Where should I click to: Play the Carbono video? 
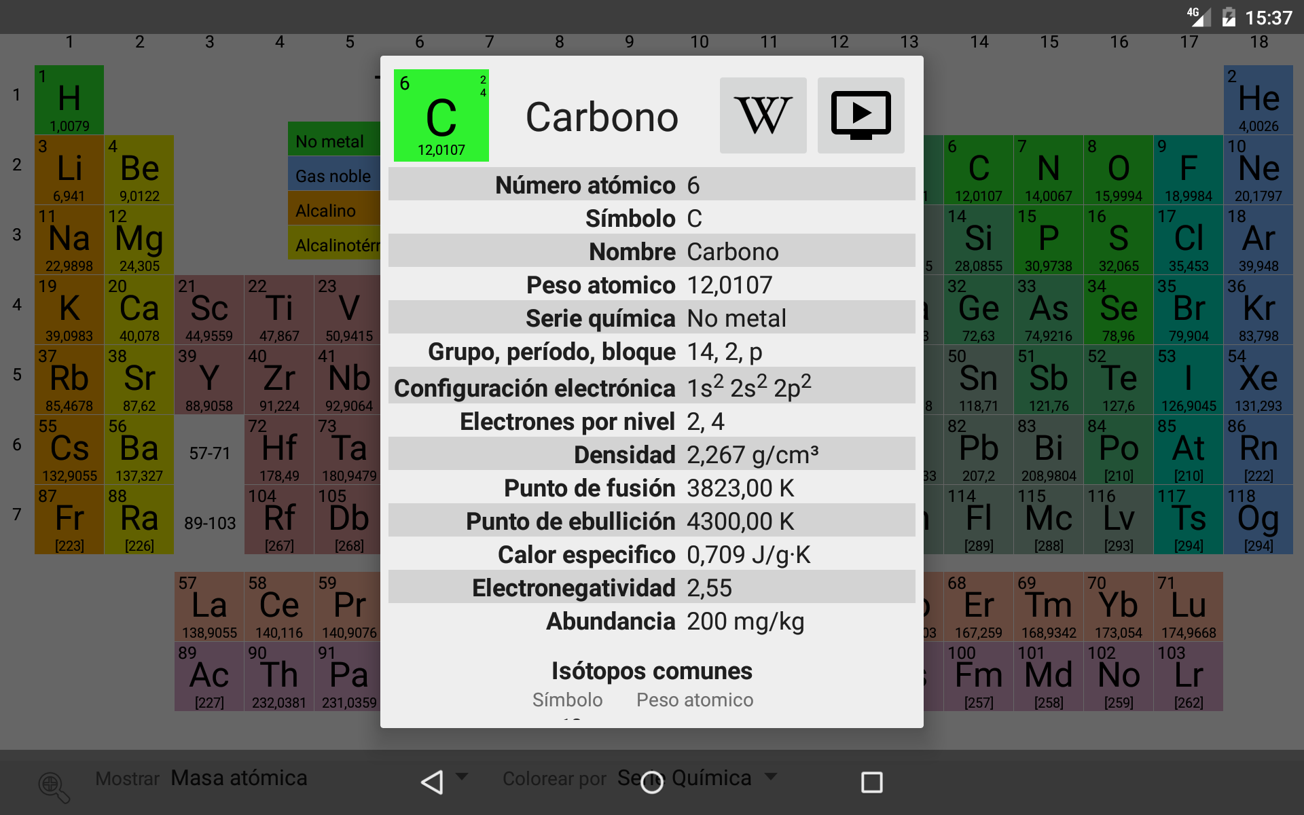(861, 115)
